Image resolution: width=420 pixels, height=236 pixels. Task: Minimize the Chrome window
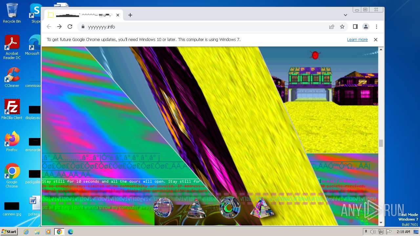(x=357, y=10)
